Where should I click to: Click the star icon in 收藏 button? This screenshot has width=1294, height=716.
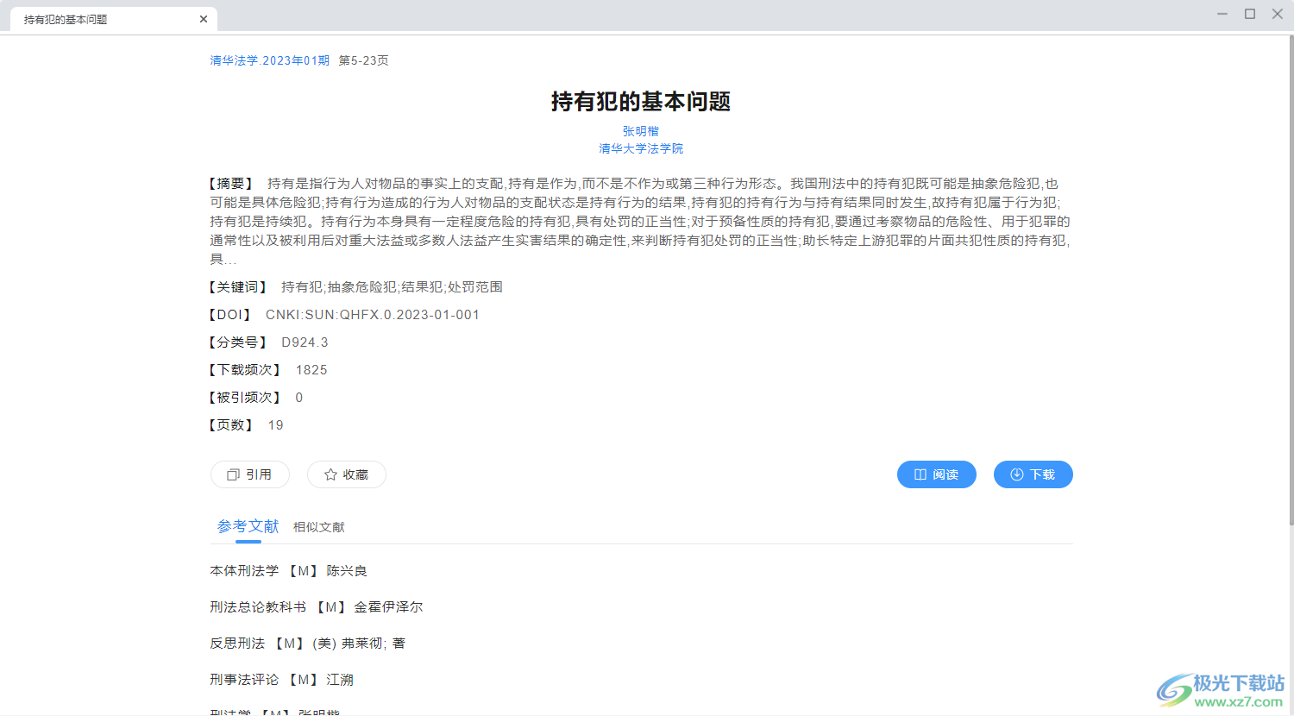[x=330, y=474]
